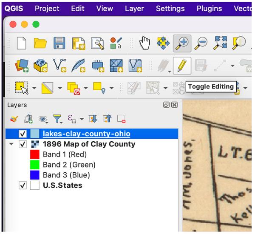Image resolution: width=255 pixels, height=234 pixels.
Task: Uncheck U.S.States layer visibility checkbox
Action: (23, 185)
